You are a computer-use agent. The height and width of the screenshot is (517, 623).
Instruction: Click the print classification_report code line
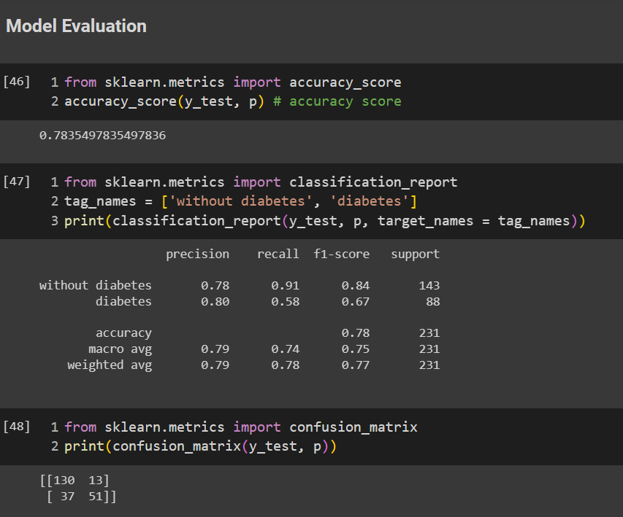pyautogui.click(x=325, y=221)
